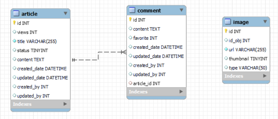The height and width of the screenshot is (119, 278).
Task: Select the dashed article-comment relationship line
Action: pyautogui.click(x=98, y=56)
